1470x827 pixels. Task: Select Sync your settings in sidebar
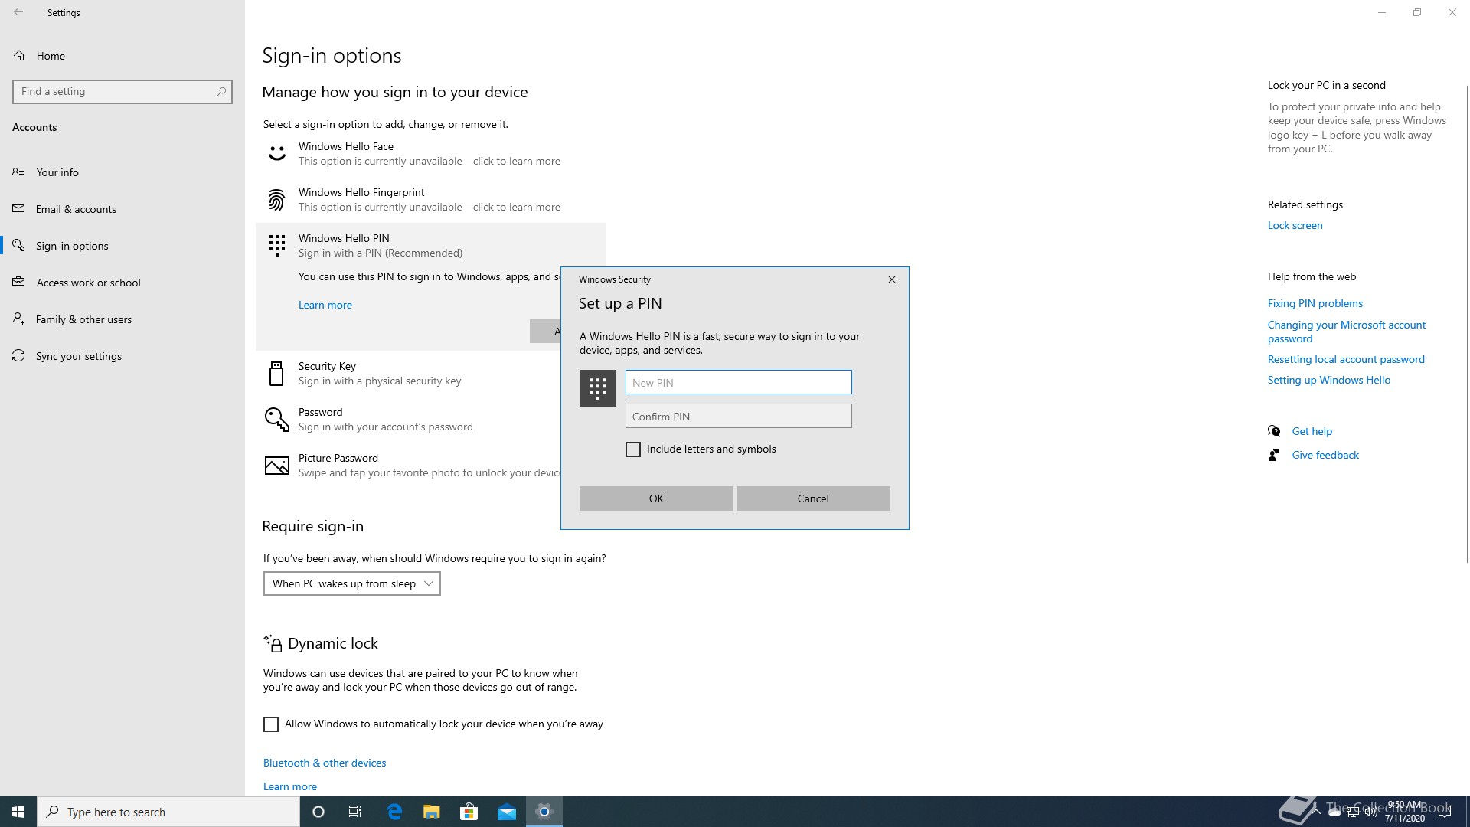[78, 356]
